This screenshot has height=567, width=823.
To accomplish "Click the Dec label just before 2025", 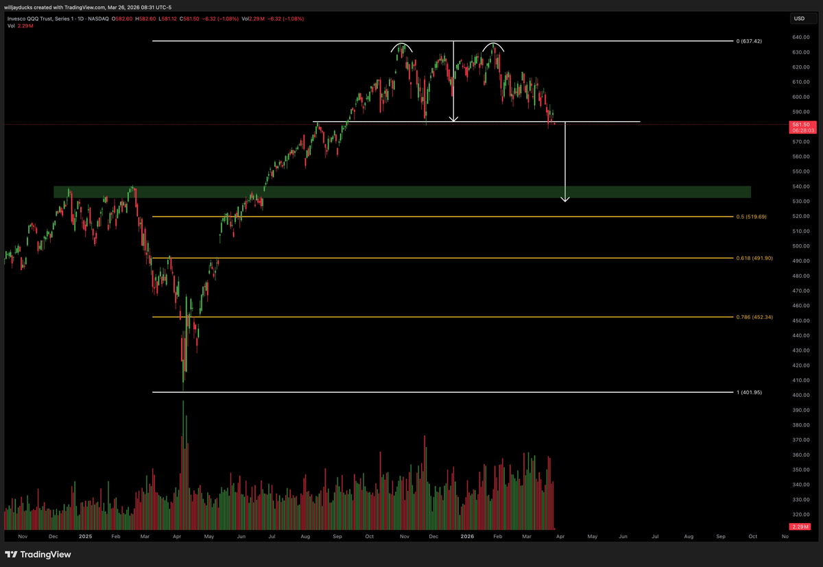I will coord(53,536).
